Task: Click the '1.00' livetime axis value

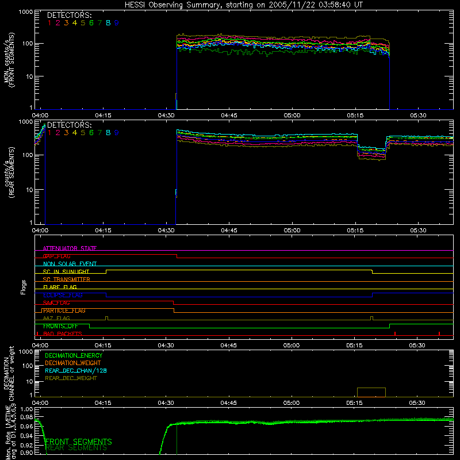Action: pyautogui.click(x=26, y=409)
